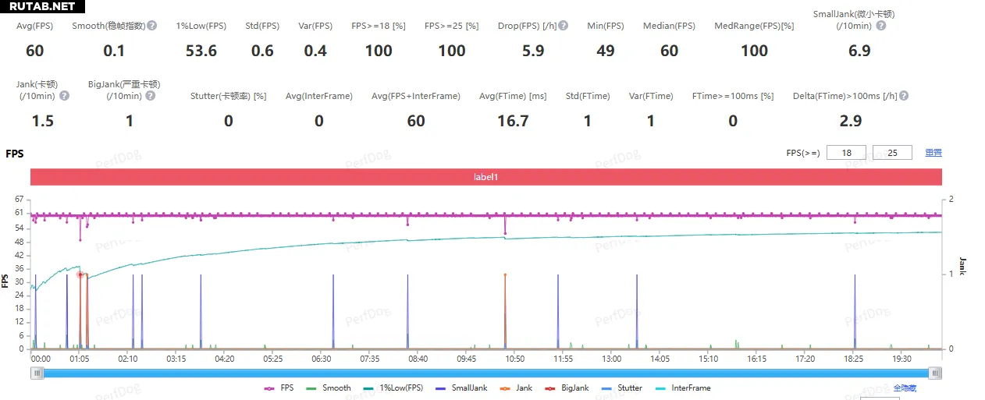The height and width of the screenshot is (400, 985).
Task: Click help icon beside Drop(FPS) [/h]
Action: (x=564, y=26)
